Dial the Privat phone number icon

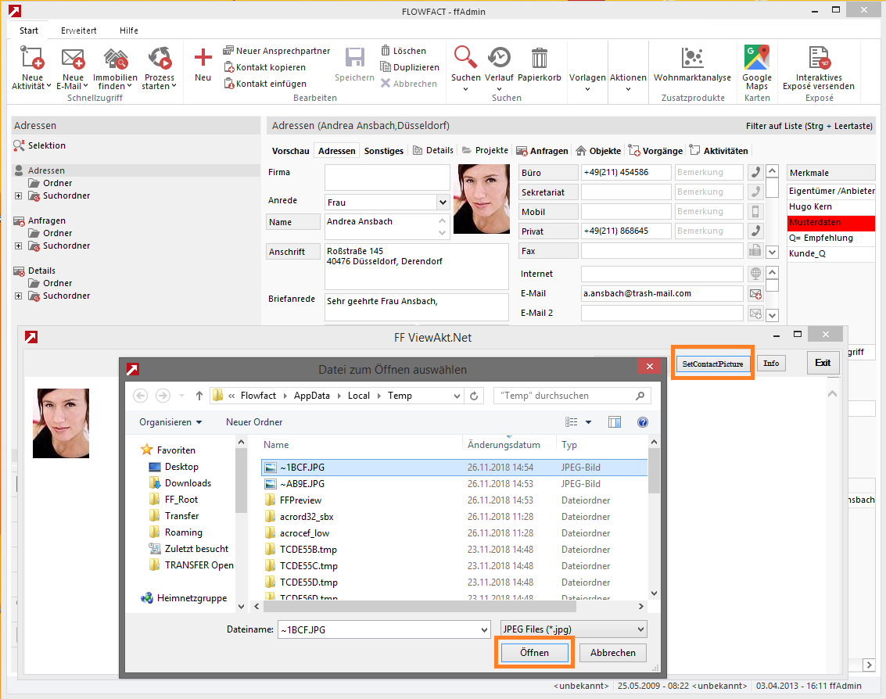pyautogui.click(x=755, y=231)
